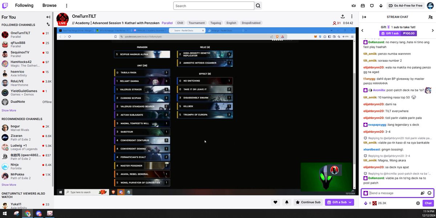Select YieldGuildGames channel in sidebar

pos(26,93)
